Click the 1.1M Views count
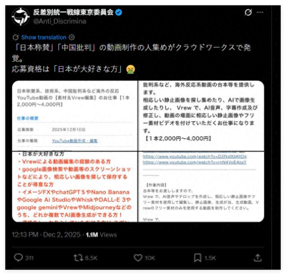The image size is (286, 275). pyautogui.click(x=101, y=234)
